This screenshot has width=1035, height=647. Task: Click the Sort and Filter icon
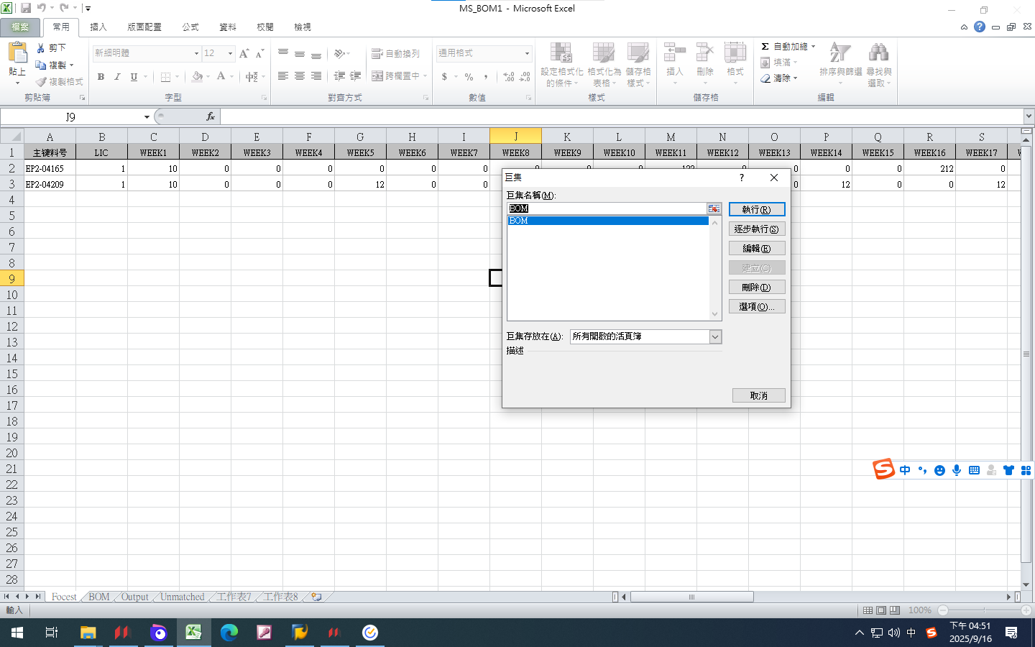pos(839,55)
